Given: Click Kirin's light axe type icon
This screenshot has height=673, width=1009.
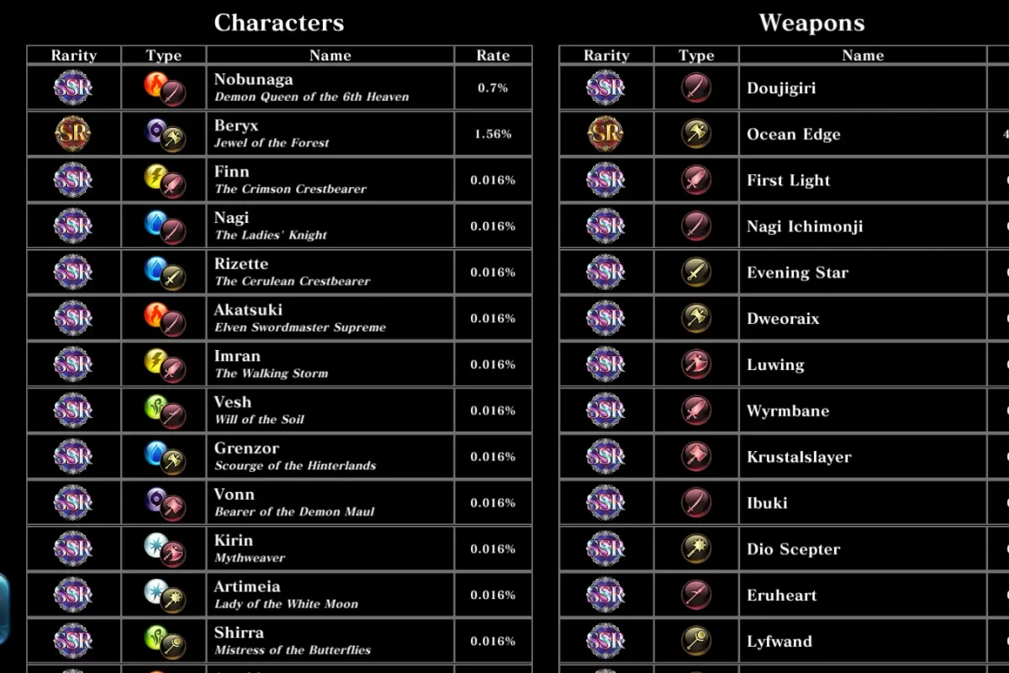Looking at the screenshot, I should pyautogui.click(x=164, y=548).
